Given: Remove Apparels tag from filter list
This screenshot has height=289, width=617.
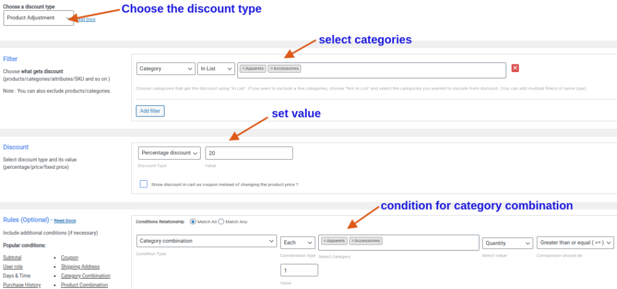Looking at the screenshot, I should (243, 68).
